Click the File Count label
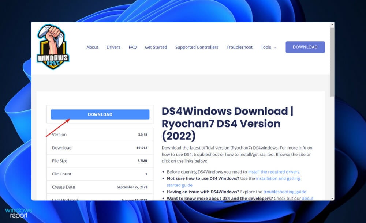Viewport: 366px width, 223px height. tap(61, 174)
